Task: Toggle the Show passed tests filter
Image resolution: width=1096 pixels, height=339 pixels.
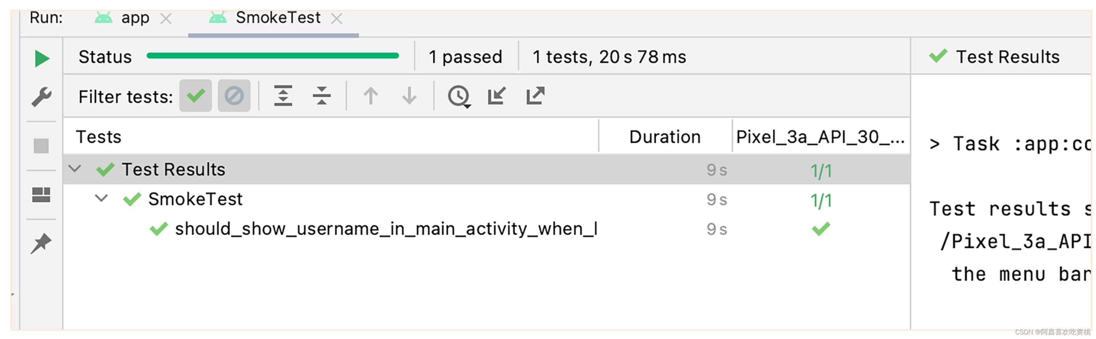Action: coord(195,96)
